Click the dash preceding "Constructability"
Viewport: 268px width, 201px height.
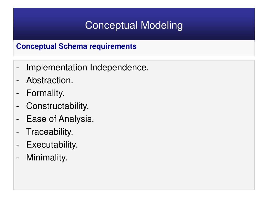point(17,107)
